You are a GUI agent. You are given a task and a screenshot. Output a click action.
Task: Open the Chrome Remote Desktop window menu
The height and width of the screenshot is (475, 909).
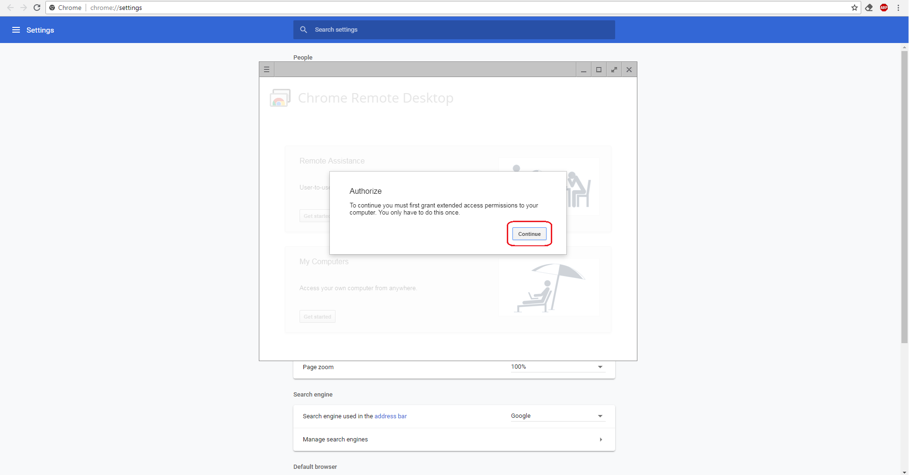[x=266, y=69]
